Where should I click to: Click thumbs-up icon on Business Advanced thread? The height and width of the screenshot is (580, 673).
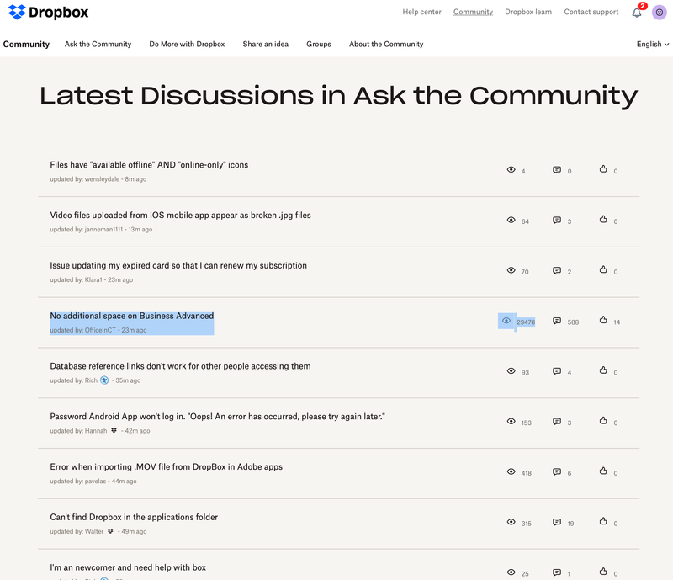603,320
